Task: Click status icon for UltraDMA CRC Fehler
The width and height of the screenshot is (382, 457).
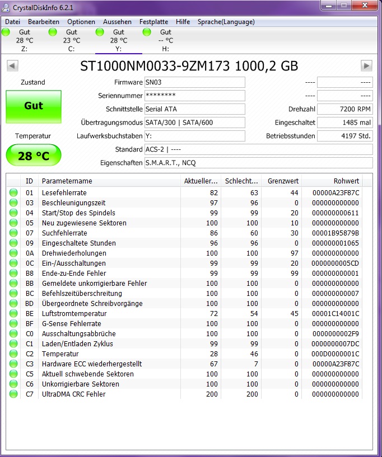Action: click(13, 394)
